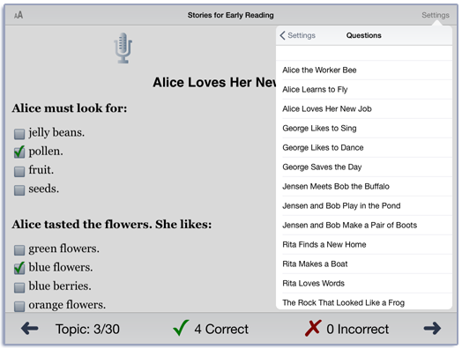Screen dimensions: 462x349
Task: Choose George Likes to Sing
Action: coord(364,129)
